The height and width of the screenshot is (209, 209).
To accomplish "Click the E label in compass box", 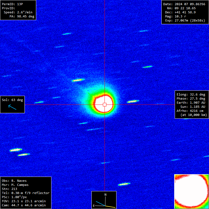I will click(94, 206).
